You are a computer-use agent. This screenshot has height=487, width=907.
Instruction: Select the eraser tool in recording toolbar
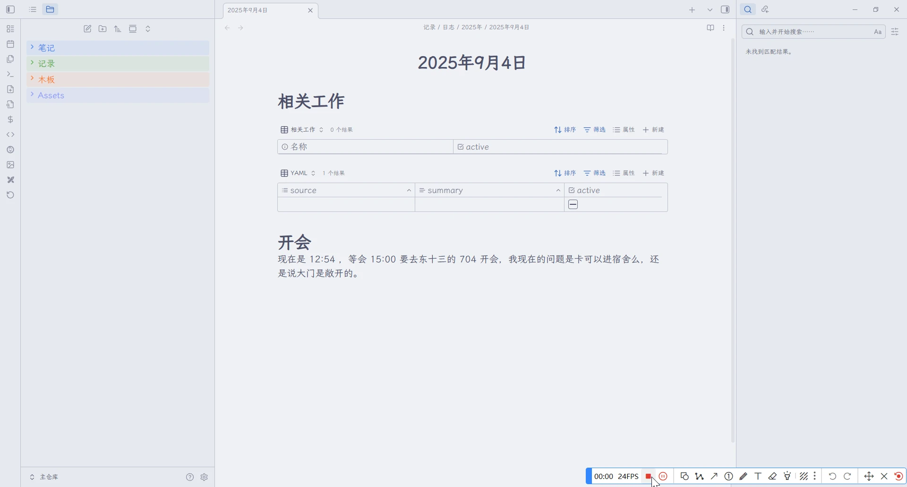773,477
